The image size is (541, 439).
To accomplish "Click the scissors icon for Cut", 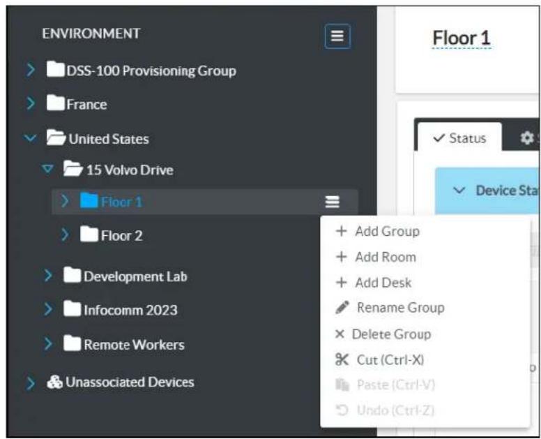I will click(x=342, y=359).
